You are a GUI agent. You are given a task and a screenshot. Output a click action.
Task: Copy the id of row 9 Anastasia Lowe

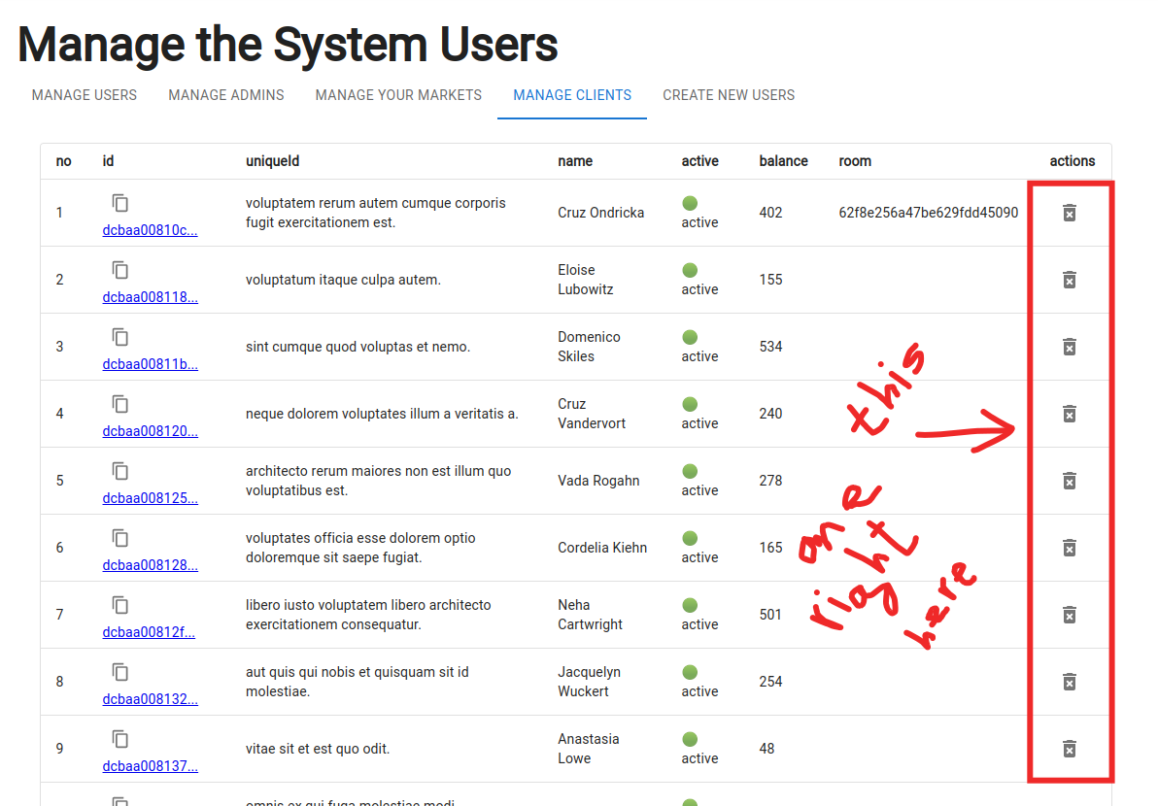click(120, 740)
